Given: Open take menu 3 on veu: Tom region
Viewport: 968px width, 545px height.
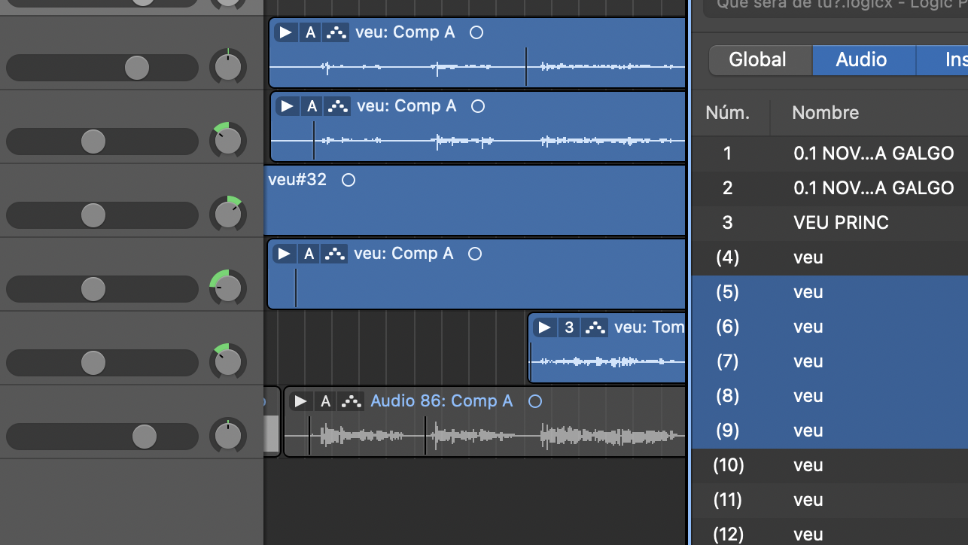Looking at the screenshot, I should coord(569,327).
